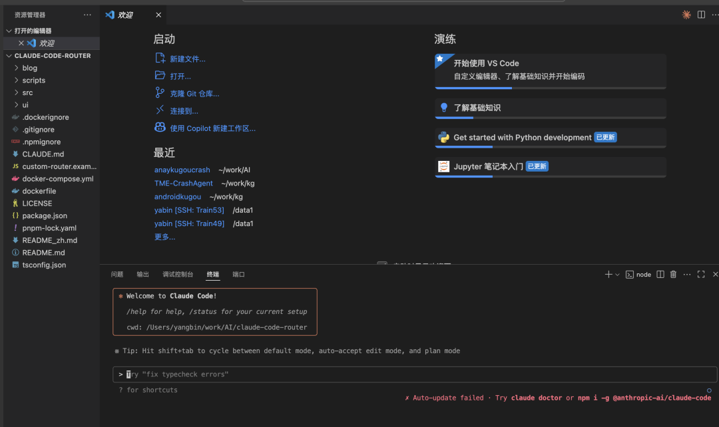The image size is (719, 427).
Task: Open CLAUDE.md file in explorer
Action: (43, 154)
